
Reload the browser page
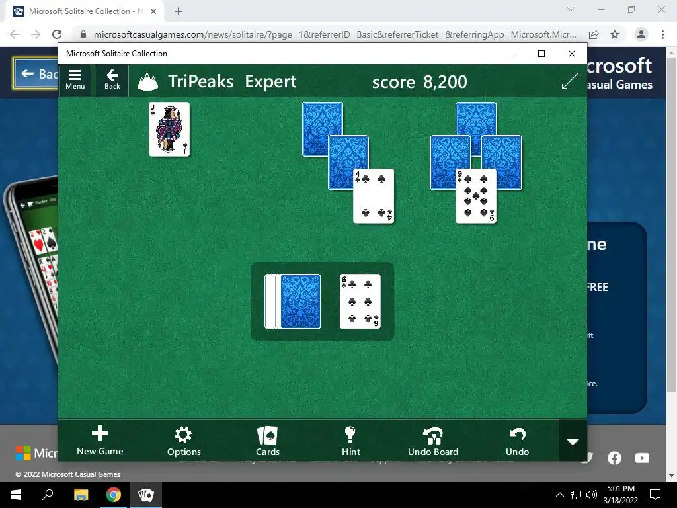[x=57, y=34]
